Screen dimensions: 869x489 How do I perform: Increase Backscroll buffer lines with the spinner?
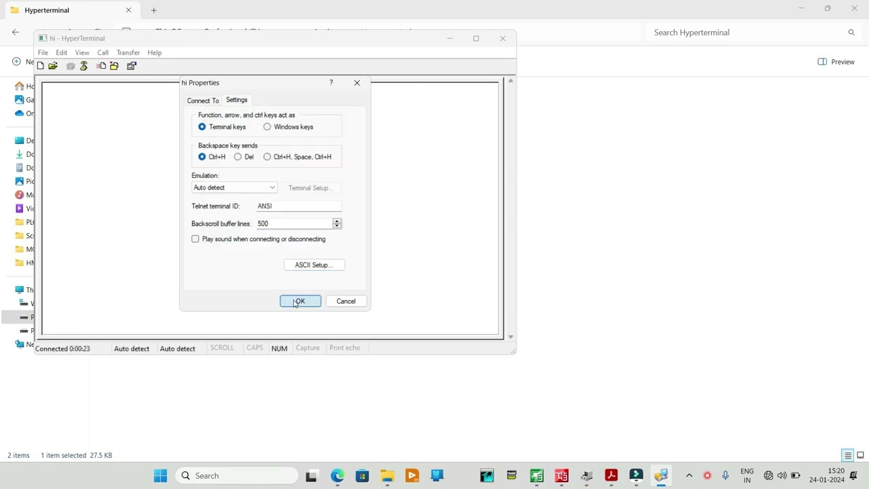click(x=337, y=221)
